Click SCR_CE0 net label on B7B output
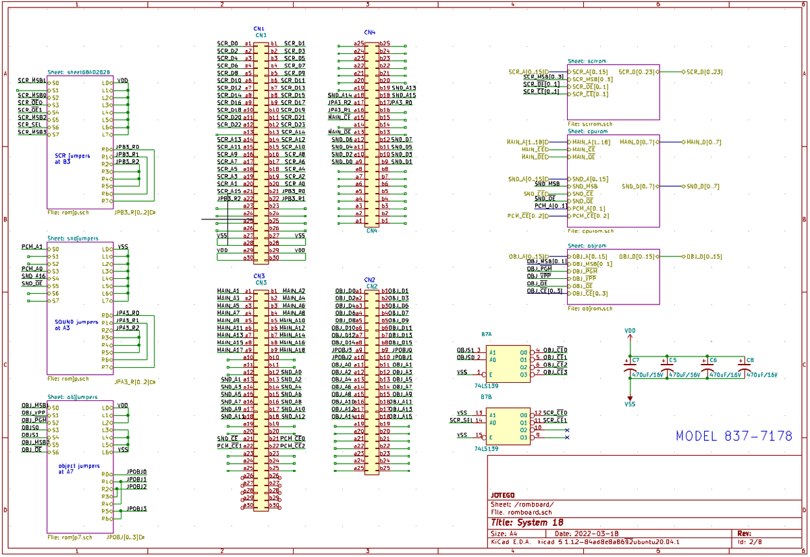The height and width of the screenshot is (557, 810). 556,413
